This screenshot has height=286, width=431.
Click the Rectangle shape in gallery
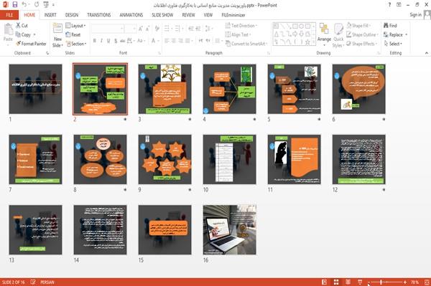point(295,26)
